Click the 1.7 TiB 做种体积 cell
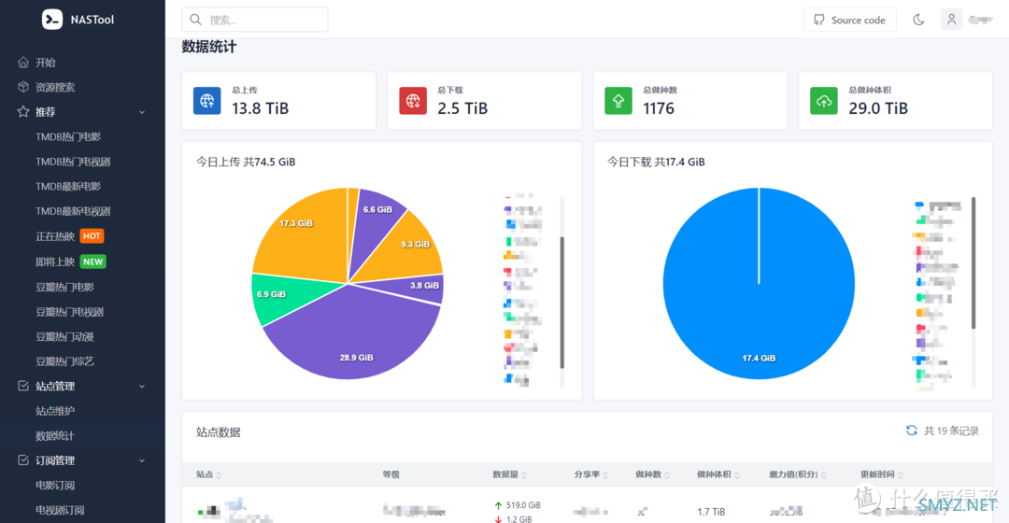Screen dimensions: 1009x523 711,512
